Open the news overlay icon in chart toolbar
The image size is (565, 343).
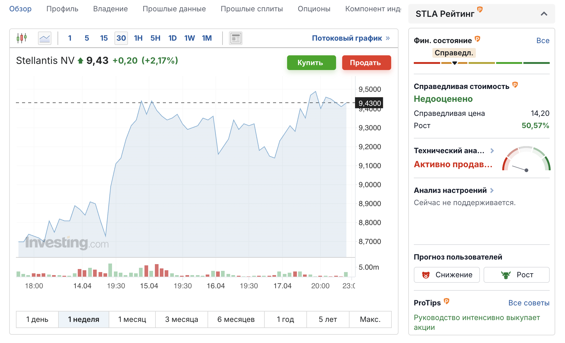236,38
